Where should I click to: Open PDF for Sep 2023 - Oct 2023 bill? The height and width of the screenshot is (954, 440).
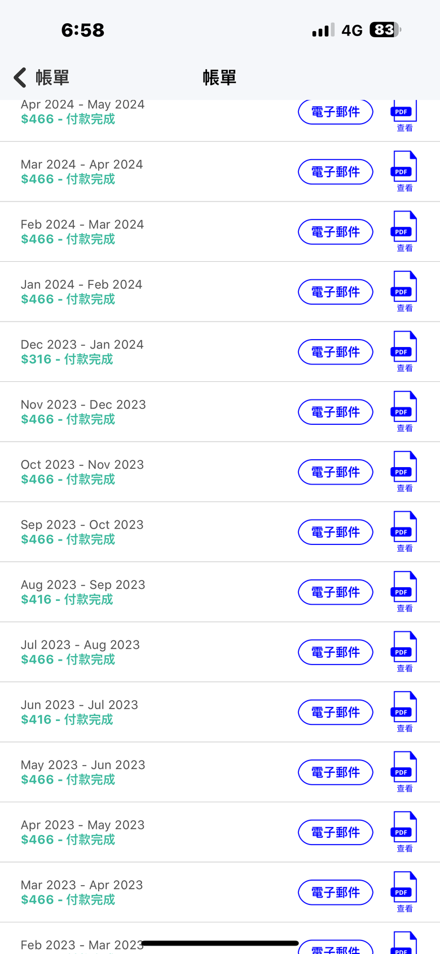coord(404,531)
